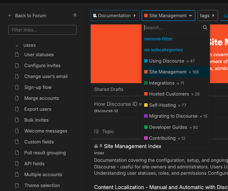The image size is (228, 191).
Task: Click the yellow Self-Hosting color square
Action: point(146,105)
